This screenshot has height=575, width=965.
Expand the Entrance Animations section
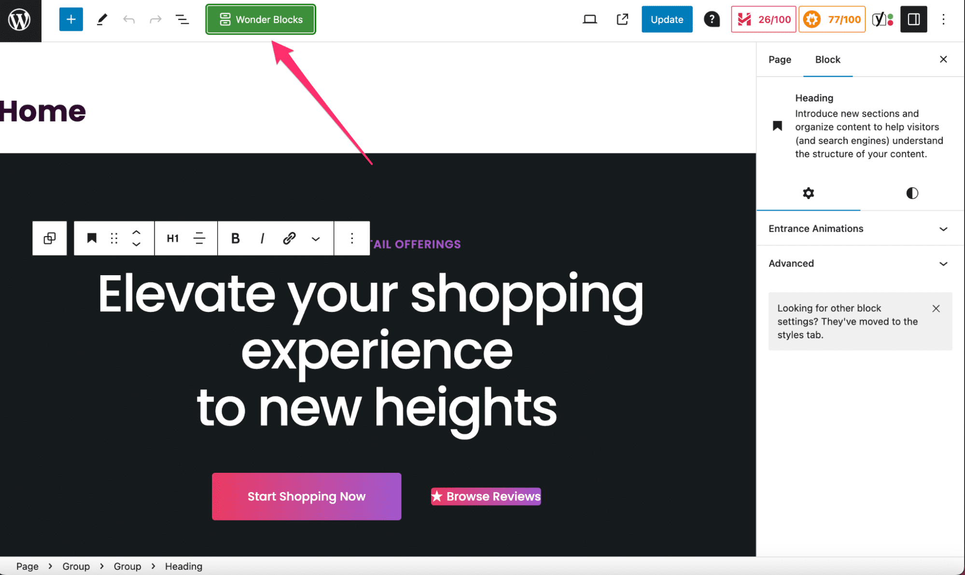tap(860, 228)
